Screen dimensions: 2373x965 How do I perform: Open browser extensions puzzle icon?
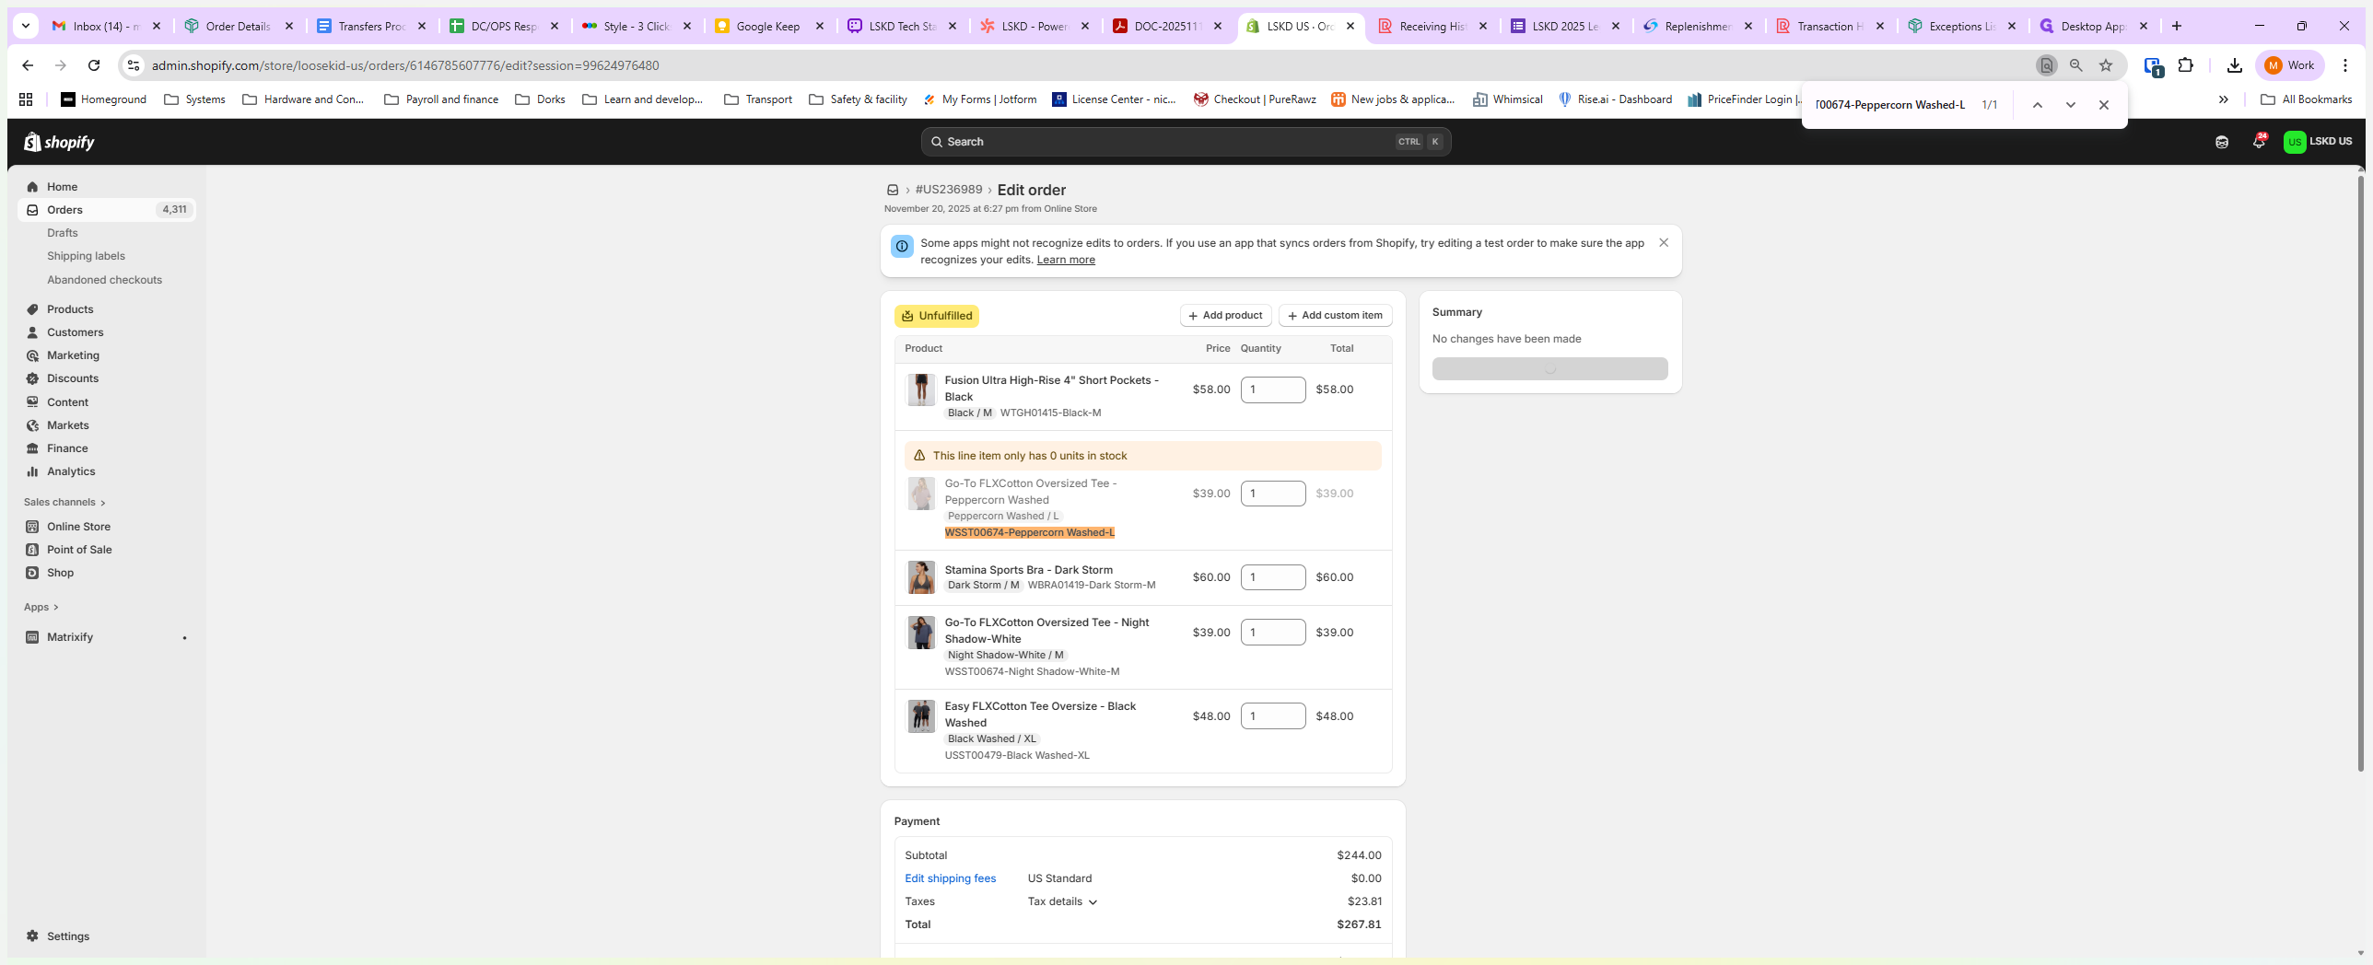point(2185,65)
